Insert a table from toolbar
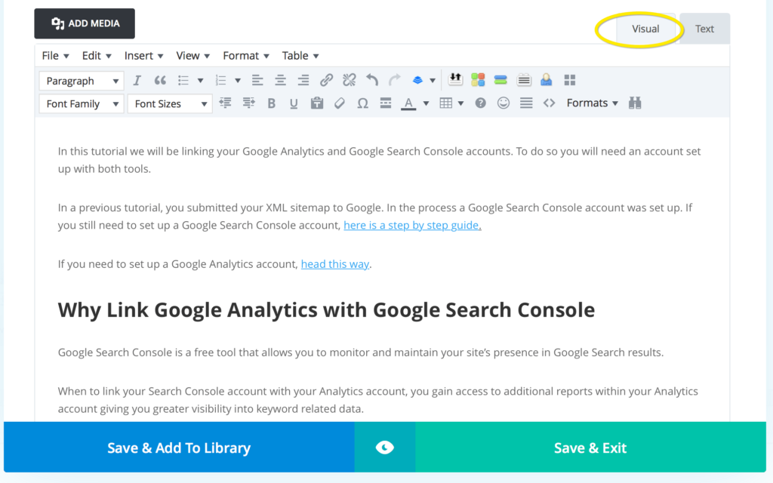 click(445, 103)
